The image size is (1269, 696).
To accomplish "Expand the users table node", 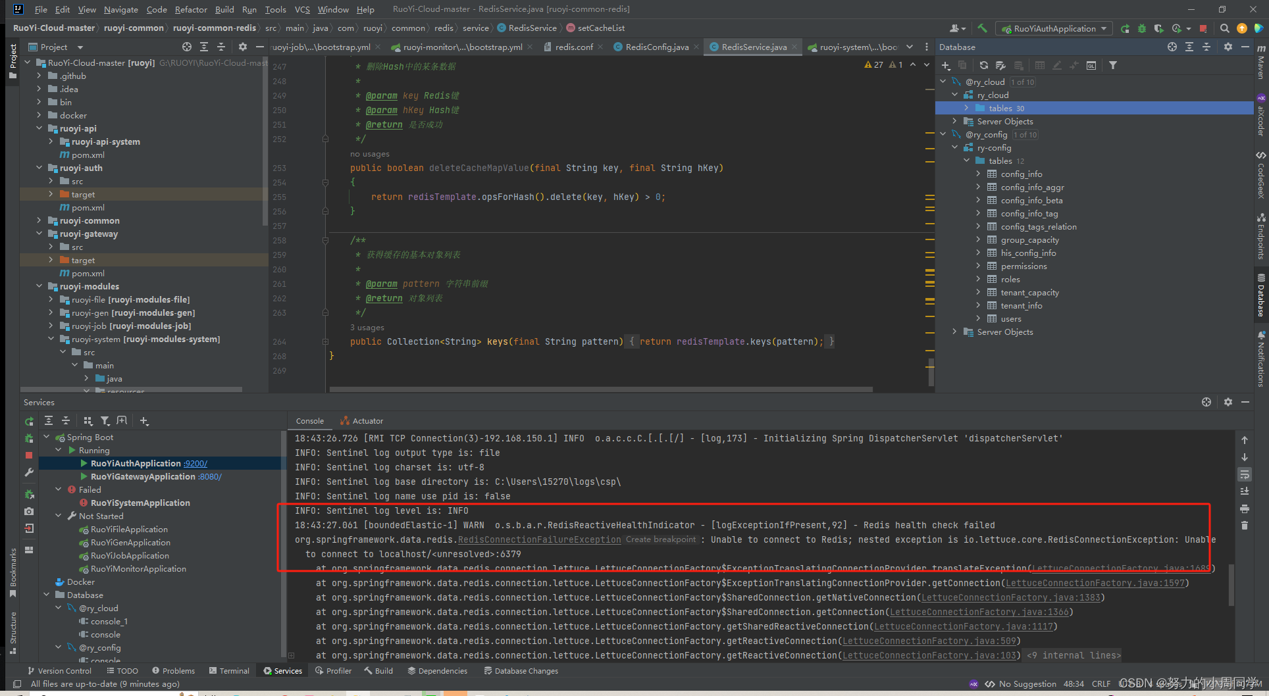I will coord(978,318).
